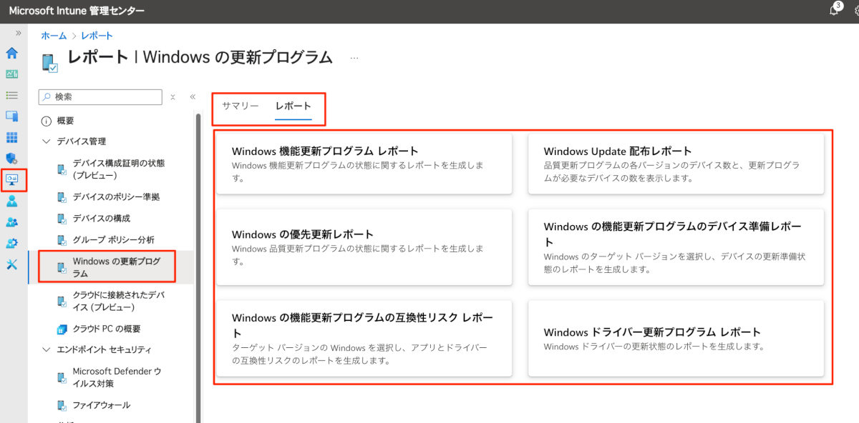Click the 検索 search field
This screenshot has width=859, height=423.
(101, 97)
